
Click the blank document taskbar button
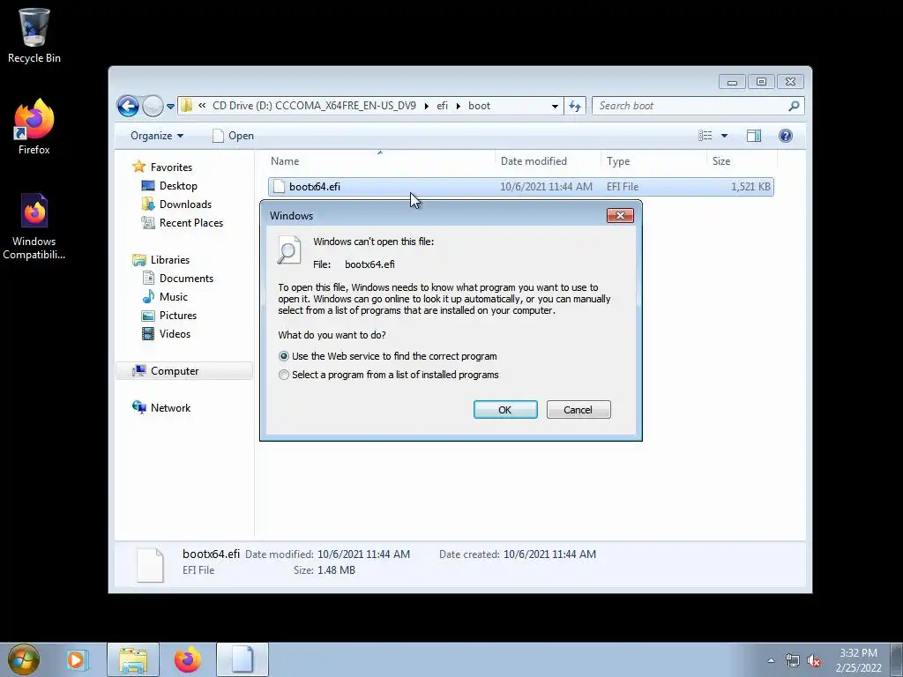(x=243, y=659)
